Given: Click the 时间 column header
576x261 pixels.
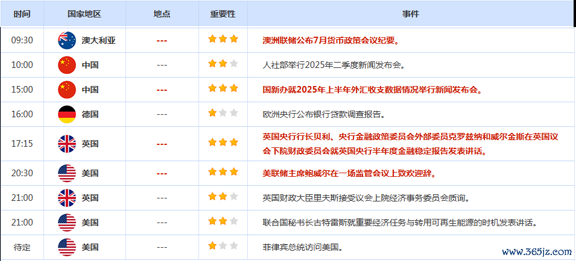Looking at the screenshot, I should point(22,14).
